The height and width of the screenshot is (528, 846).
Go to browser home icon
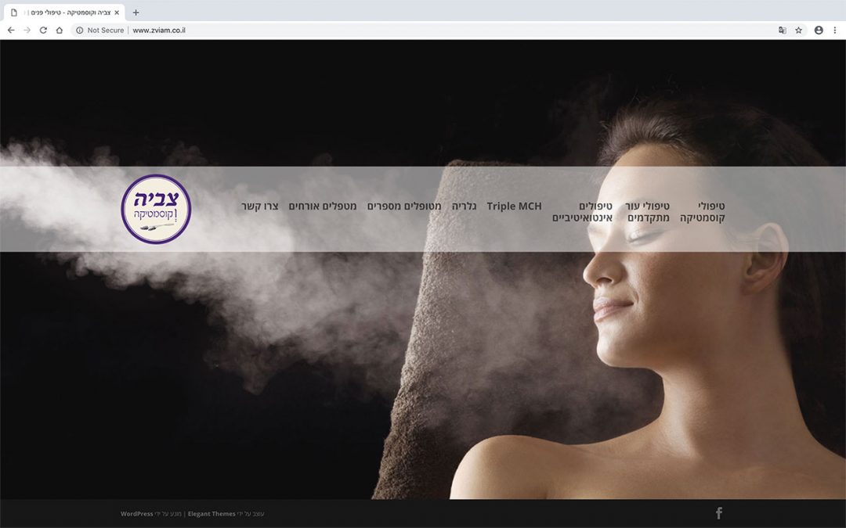[x=60, y=31]
